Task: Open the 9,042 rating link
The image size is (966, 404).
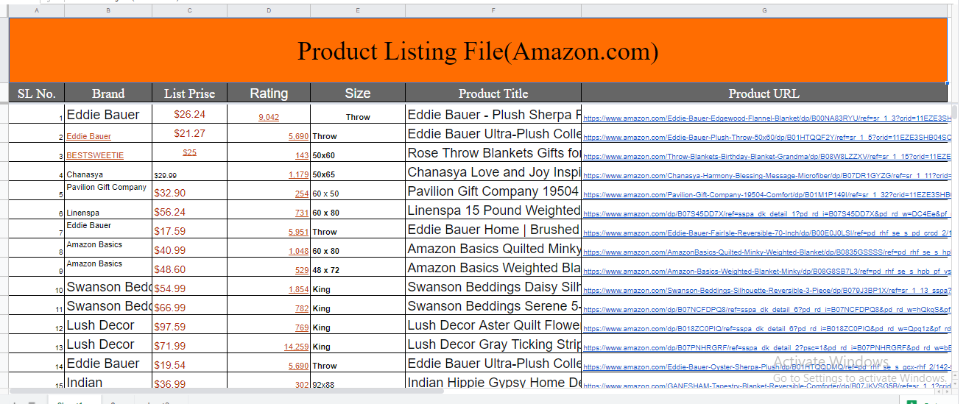Action: coord(269,118)
